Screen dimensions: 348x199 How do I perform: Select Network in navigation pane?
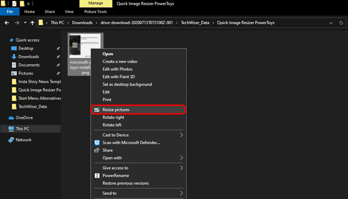pos(24,140)
